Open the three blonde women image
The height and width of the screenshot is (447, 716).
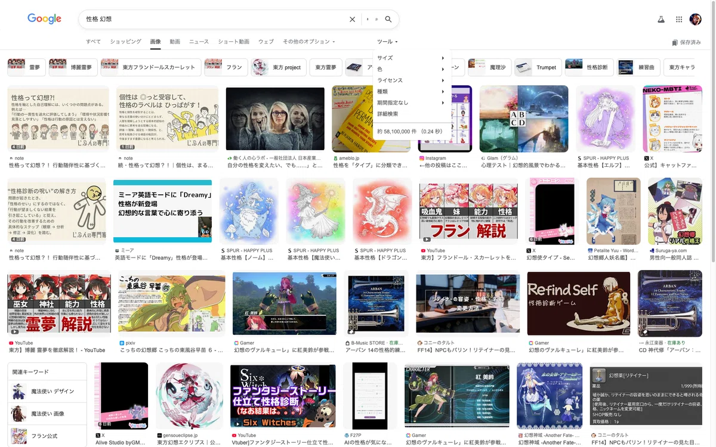[x=275, y=118]
